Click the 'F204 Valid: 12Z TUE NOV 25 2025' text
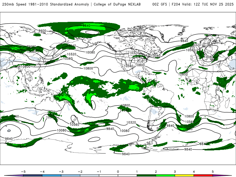Screen dimensions: 236x177 tap(203, 4)
